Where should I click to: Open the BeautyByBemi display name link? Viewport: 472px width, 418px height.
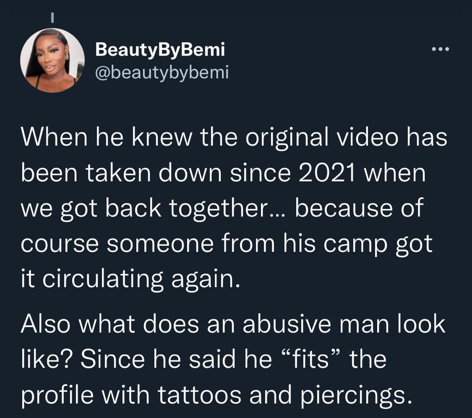tap(160, 50)
